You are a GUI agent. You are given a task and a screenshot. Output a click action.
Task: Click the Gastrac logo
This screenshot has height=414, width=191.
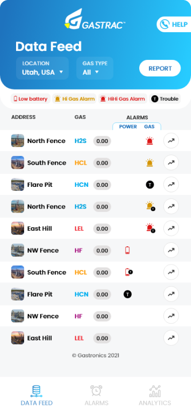pyautogui.click(x=95, y=19)
